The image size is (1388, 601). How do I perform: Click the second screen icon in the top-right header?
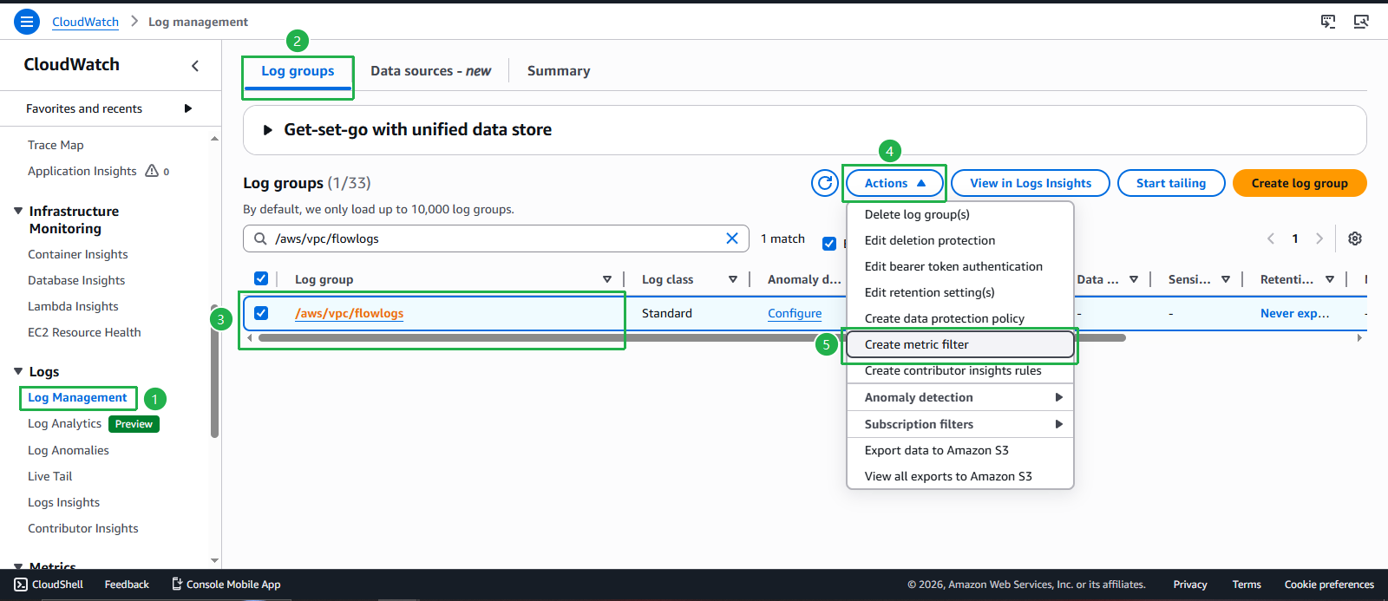[1361, 22]
